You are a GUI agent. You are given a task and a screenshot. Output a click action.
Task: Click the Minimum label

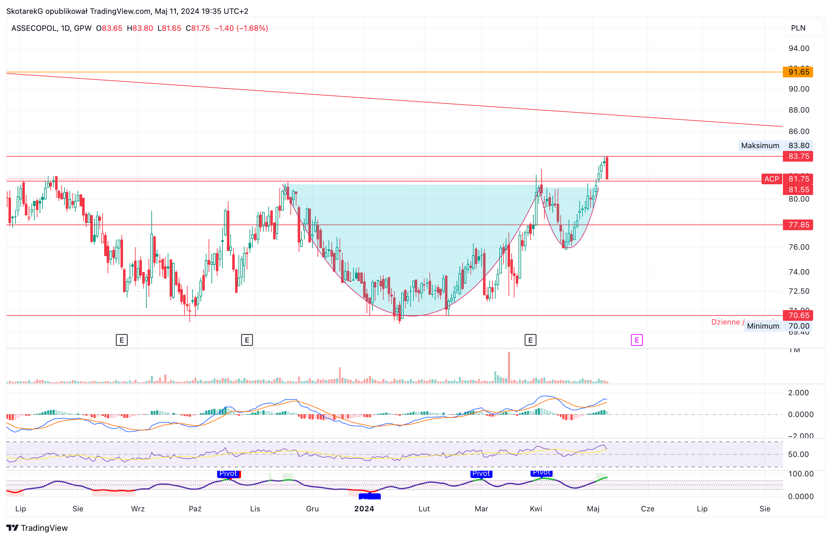click(763, 326)
